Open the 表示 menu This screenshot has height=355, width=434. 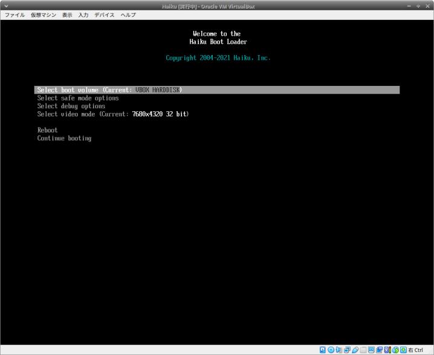click(67, 15)
